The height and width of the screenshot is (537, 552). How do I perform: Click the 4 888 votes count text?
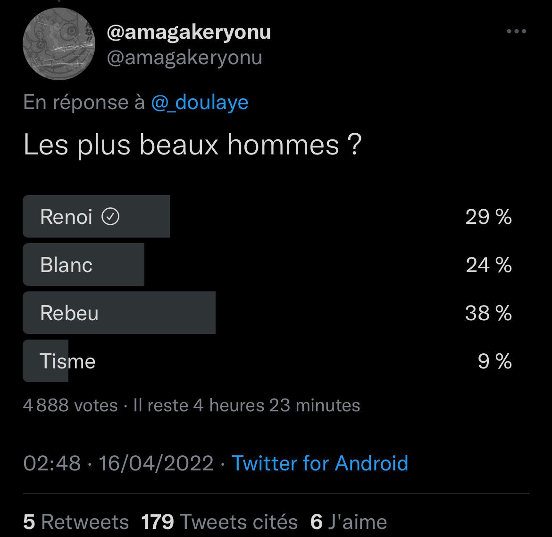(x=70, y=405)
